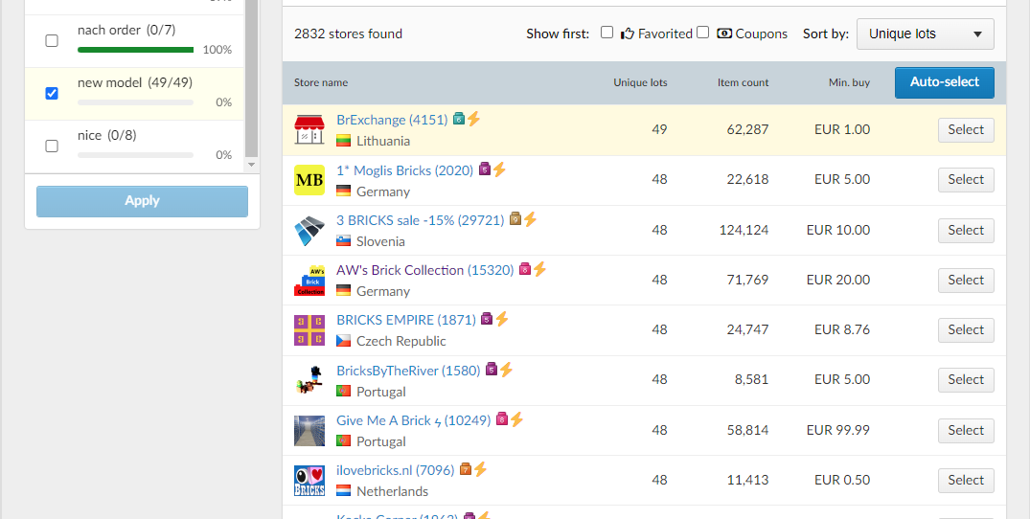1030x519 pixels.
Task: Click AW's Brick Collection store logo
Action: click(309, 281)
